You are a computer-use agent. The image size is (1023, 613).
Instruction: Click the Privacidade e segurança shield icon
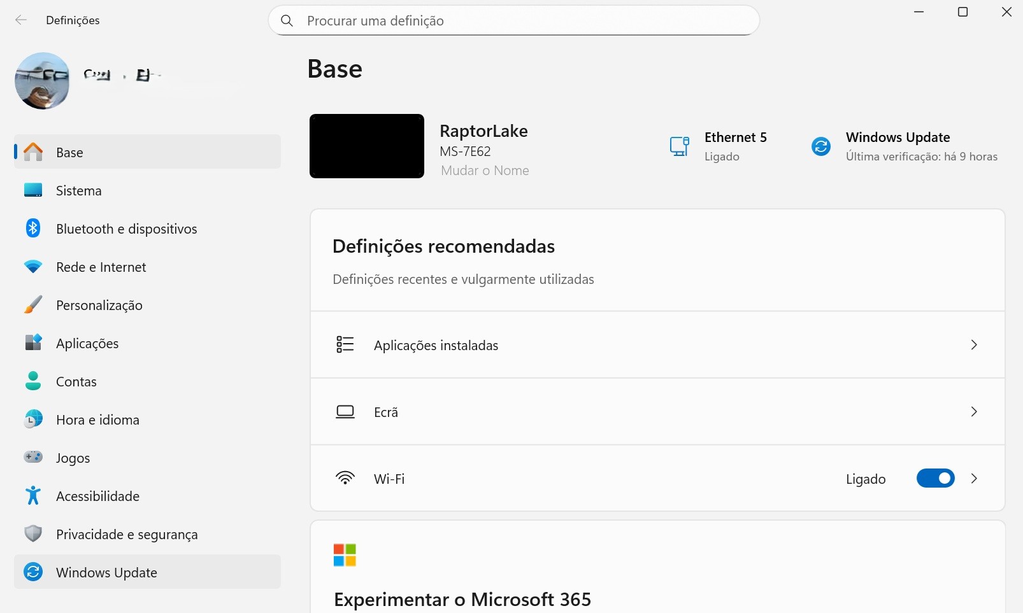tap(33, 534)
